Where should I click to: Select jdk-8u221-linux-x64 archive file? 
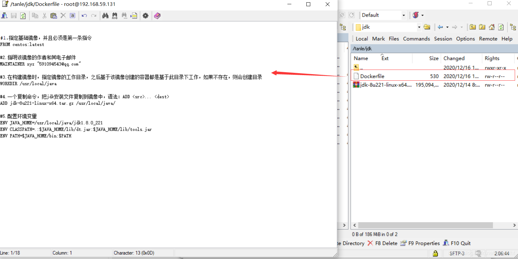[433, 85]
